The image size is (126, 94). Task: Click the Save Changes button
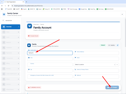(112, 87)
